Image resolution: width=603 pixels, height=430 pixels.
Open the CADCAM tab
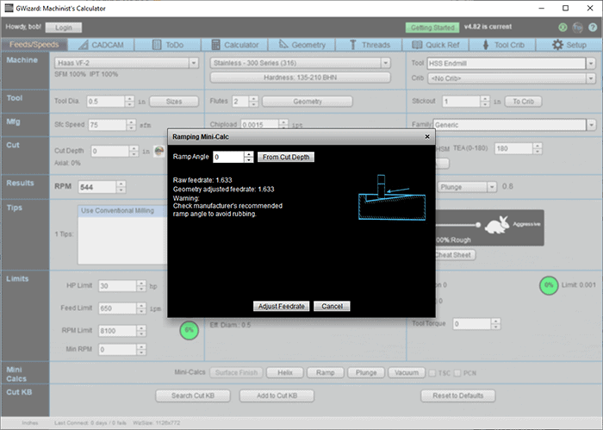[x=101, y=45]
